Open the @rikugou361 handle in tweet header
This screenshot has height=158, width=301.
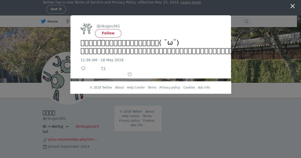pos(108,26)
